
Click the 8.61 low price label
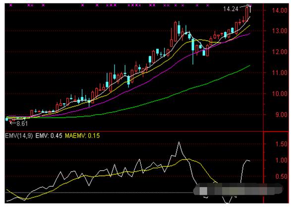[x=22, y=124]
